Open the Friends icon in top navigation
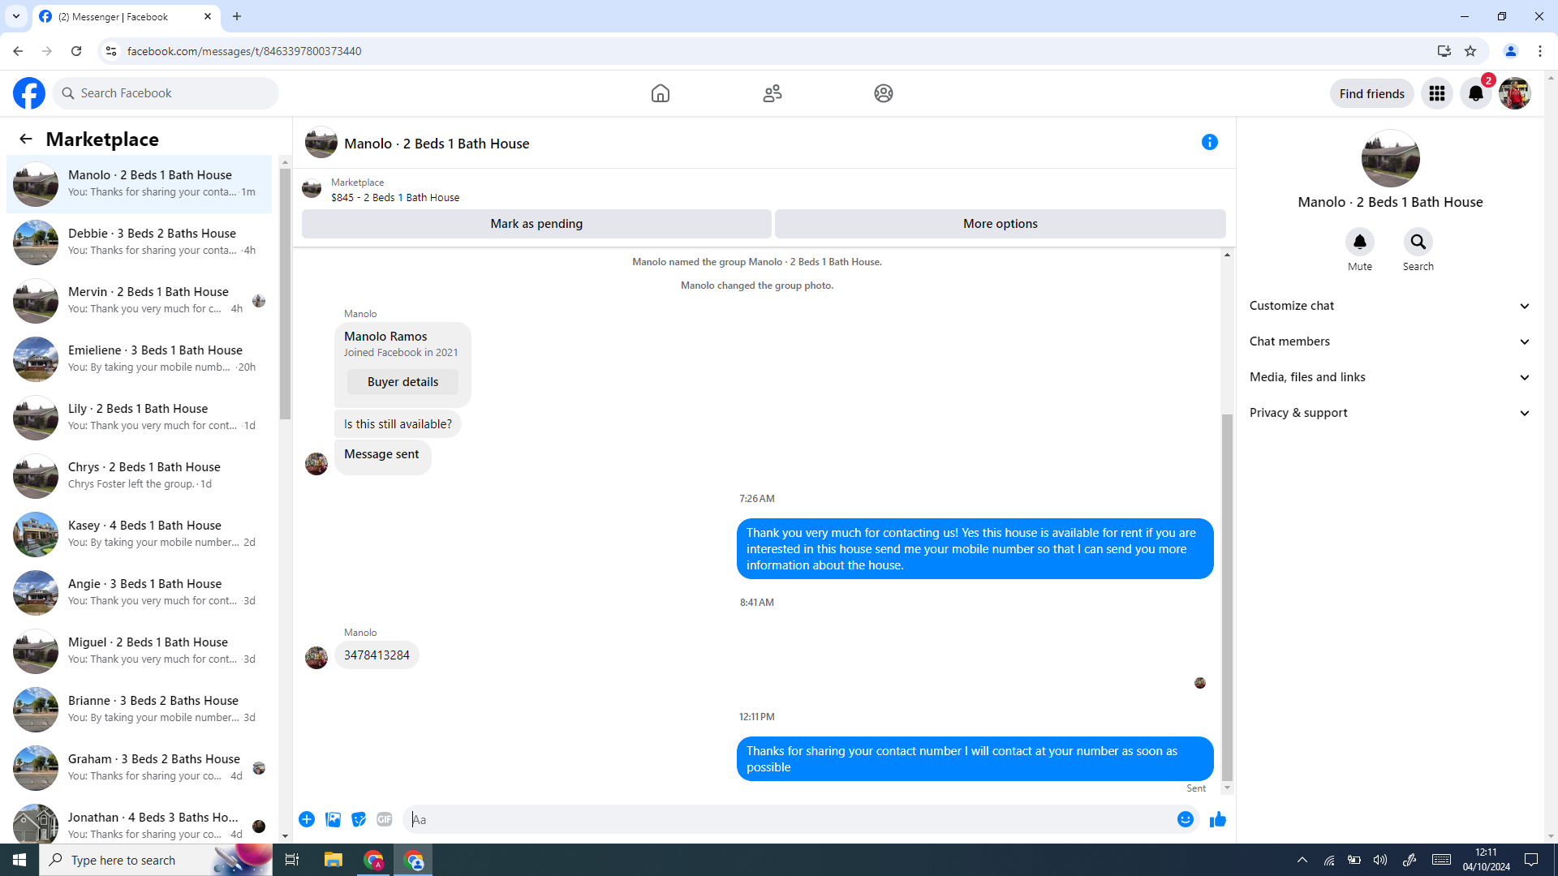The height and width of the screenshot is (876, 1558). click(x=773, y=93)
